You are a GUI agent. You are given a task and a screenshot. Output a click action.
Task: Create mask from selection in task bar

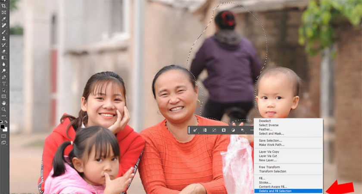click(x=224, y=130)
